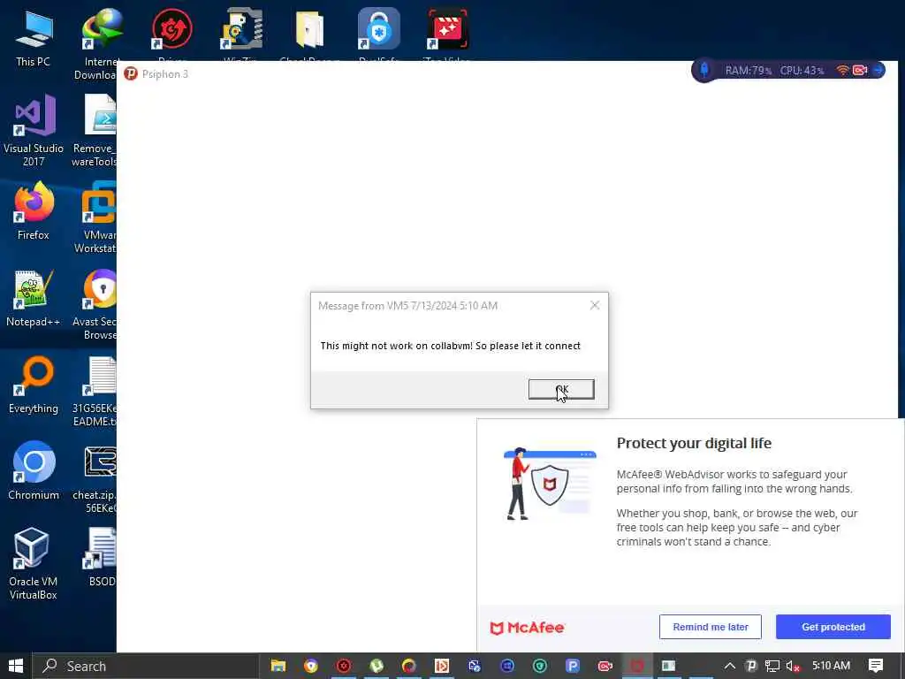Open Action Center notifications icon
This screenshot has width=905, height=679.
[x=876, y=666]
